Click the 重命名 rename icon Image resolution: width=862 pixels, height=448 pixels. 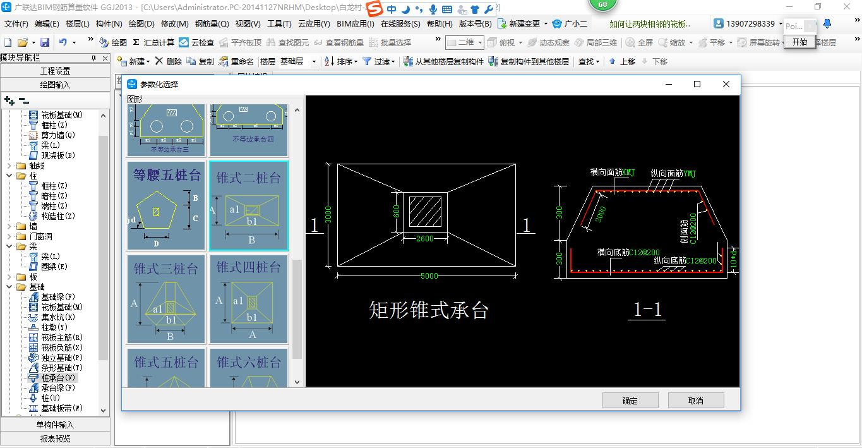pyautogui.click(x=224, y=61)
